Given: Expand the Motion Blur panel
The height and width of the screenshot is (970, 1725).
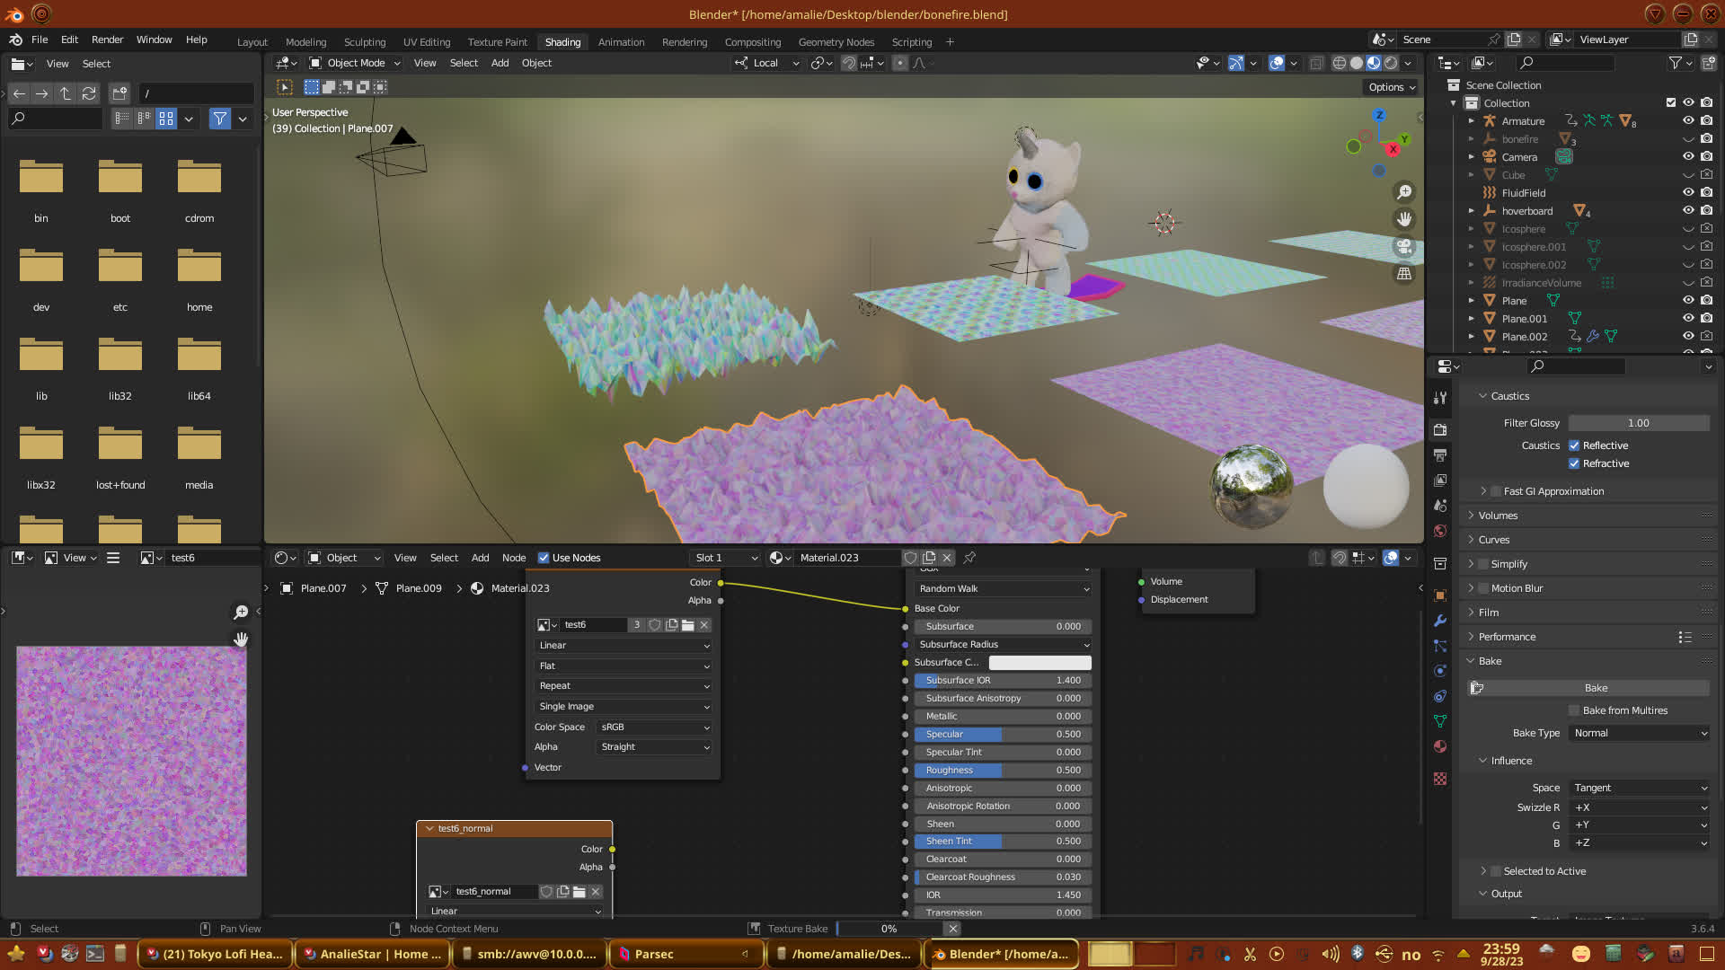Looking at the screenshot, I should pyautogui.click(x=1517, y=588).
